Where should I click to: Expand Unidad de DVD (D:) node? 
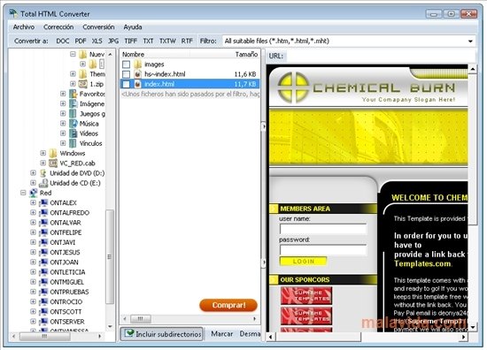[x=33, y=173]
